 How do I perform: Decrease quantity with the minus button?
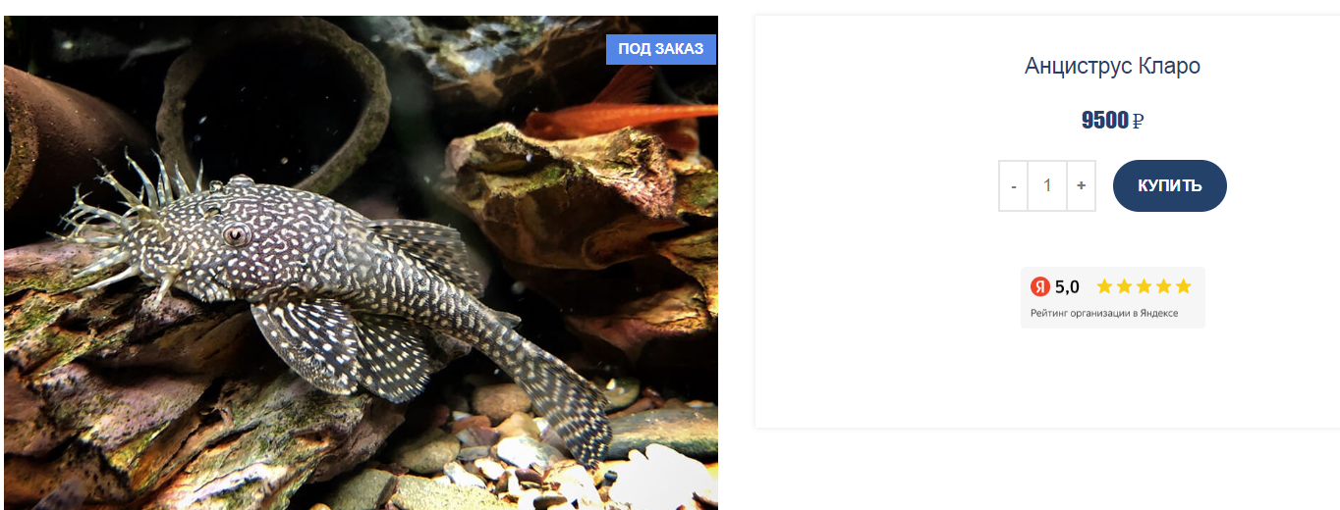[1013, 185]
